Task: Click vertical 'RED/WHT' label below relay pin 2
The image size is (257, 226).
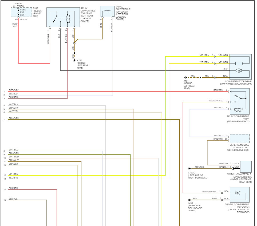Action: pyautogui.click(x=48, y=39)
